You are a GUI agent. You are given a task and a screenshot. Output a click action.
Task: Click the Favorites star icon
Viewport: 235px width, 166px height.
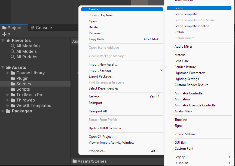click(x=8, y=41)
